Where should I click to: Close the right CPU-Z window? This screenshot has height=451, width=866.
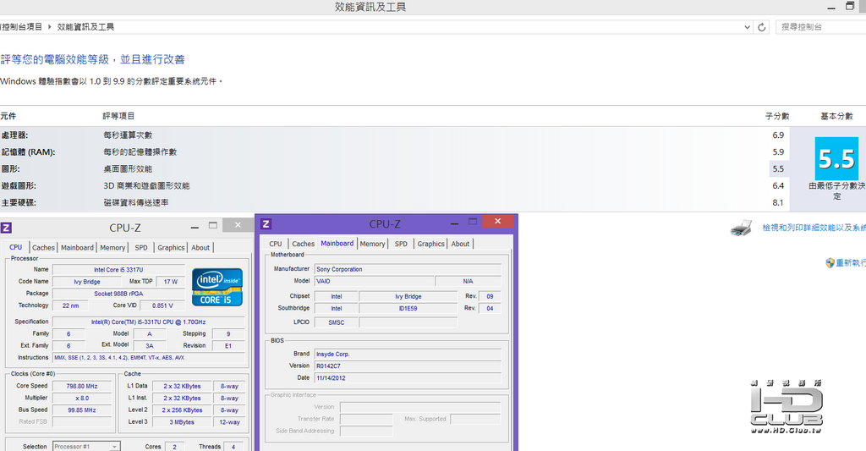point(497,222)
